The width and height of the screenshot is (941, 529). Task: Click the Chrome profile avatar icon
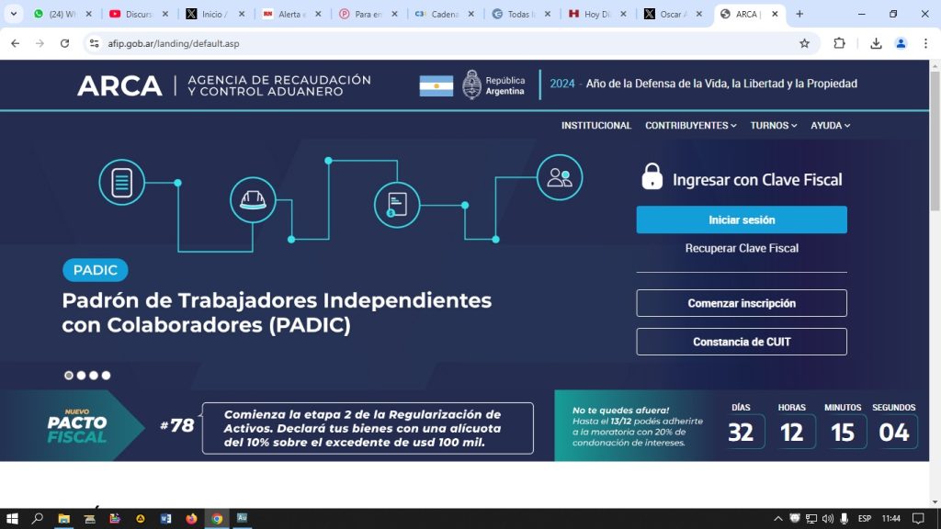[x=901, y=42]
